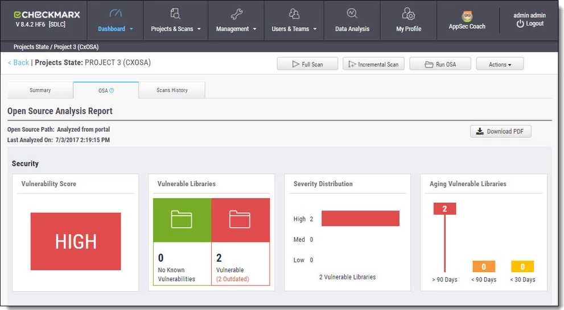The height and width of the screenshot is (310, 564).
Task: Click the "No Known Vulnerabilities" label
Action: 176,274
